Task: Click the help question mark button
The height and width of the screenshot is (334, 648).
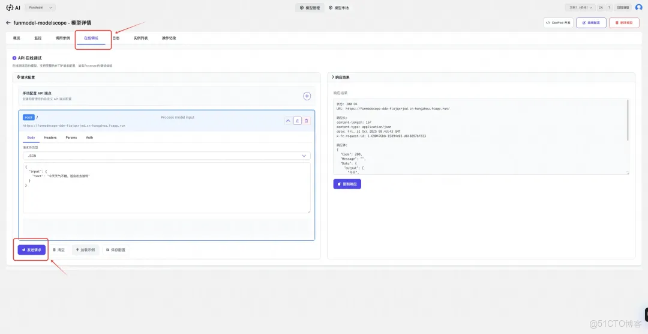Action: (610, 7)
